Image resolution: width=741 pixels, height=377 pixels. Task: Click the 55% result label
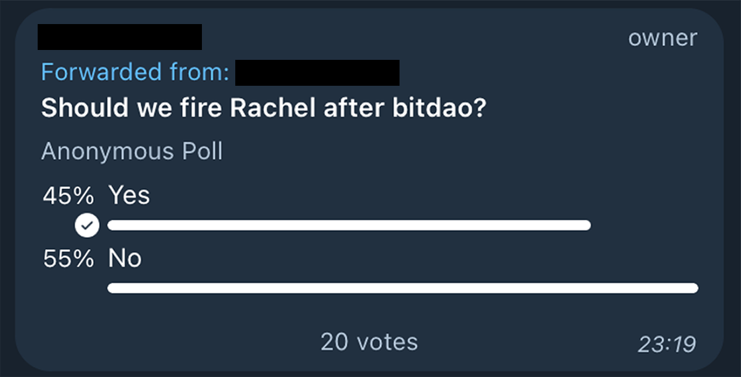point(69,259)
